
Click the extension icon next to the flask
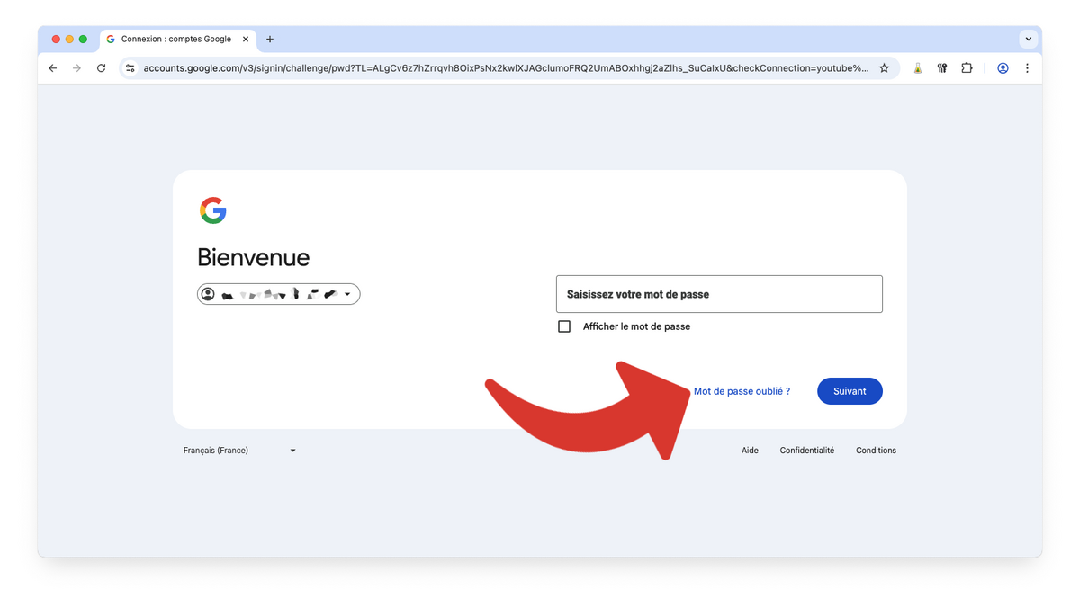pyautogui.click(x=942, y=68)
